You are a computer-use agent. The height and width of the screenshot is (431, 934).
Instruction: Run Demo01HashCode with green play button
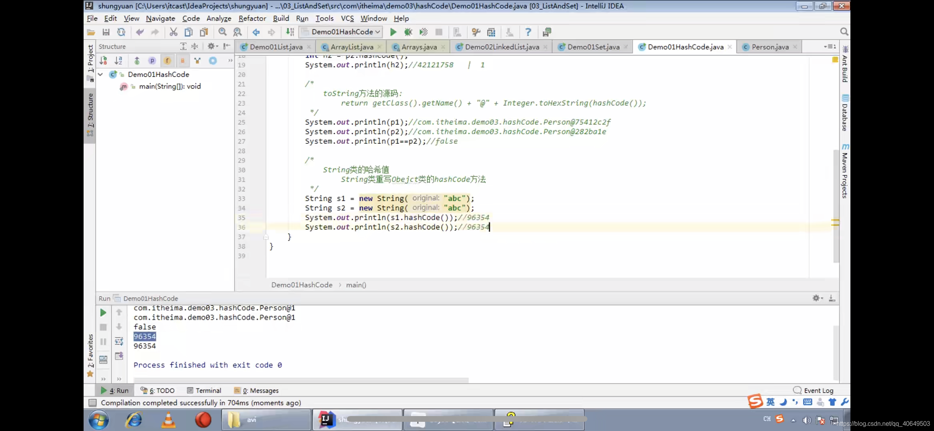[x=393, y=32]
